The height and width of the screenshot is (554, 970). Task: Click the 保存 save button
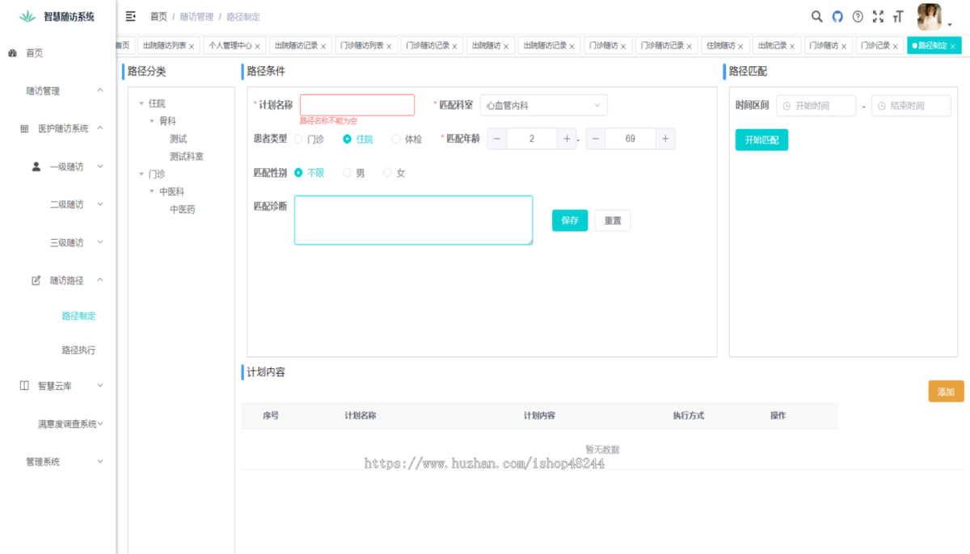point(570,220)
